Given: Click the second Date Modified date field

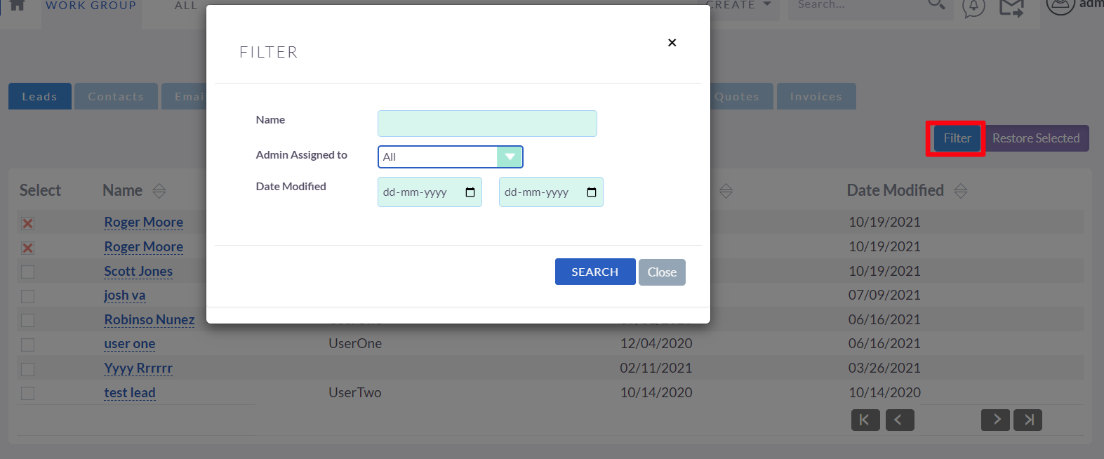Looking at the screenshot, I should pyautogui.click(x=551, y=192).
